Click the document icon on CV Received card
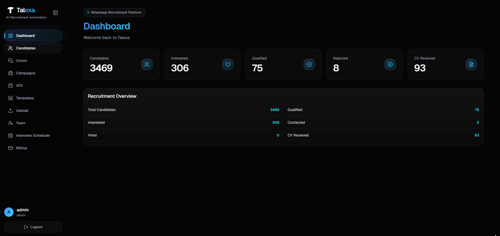The height and width of the screenshot is (236, 500). click(x=471, y=64)
